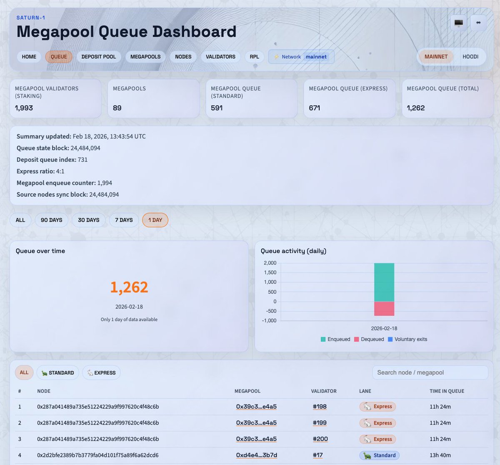Click Megapool enqueue counter: 1,994 line
The image size is (500, 465).
point(64,183)
